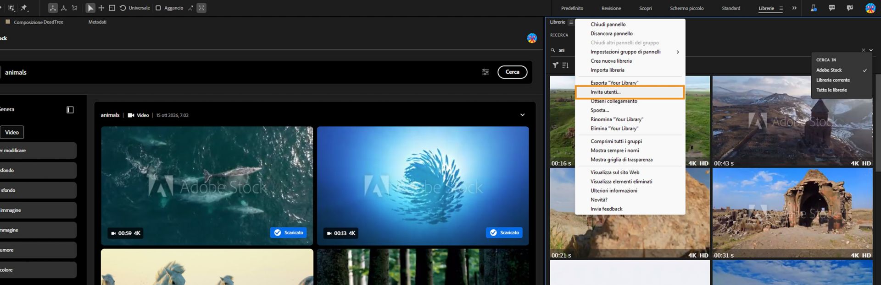The width and height of the screenshot is (881, 285).
Task: Open the Librerie search scope chevron
Action: (x=871, y=50)
